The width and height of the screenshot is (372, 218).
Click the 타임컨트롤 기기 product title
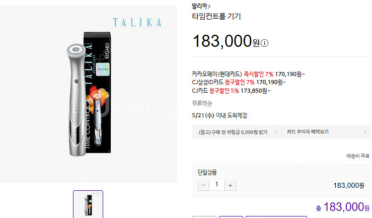tap(216, 17)
